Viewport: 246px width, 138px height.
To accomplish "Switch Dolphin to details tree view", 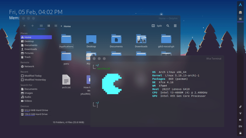I will [56, 26].
